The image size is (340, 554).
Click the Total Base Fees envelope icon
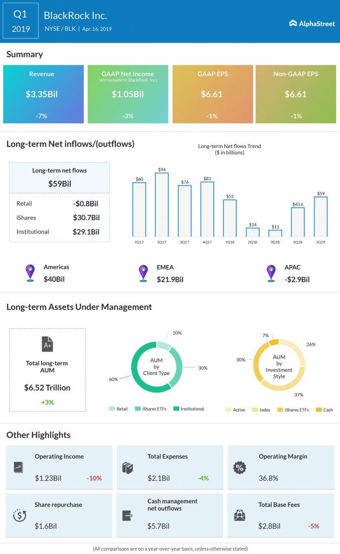[x=240, y=516]
